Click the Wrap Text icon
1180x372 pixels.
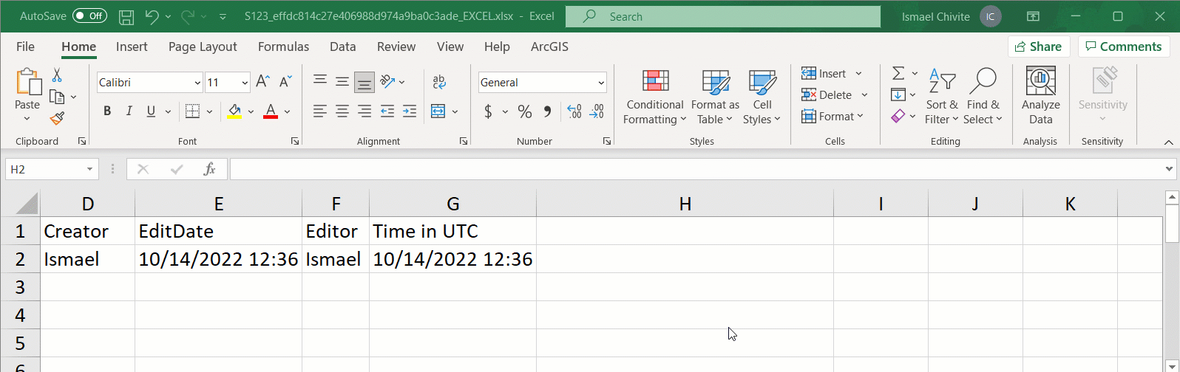click(439, 82)
